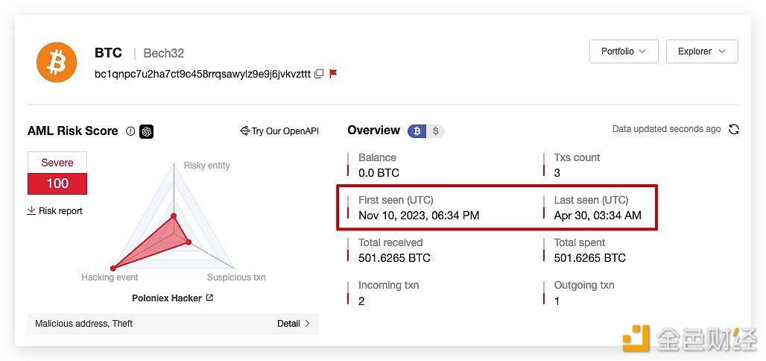This screenshot has height=361, width=766.
Task: Click Try Our OpenAPI link
Action: (279, 131)
